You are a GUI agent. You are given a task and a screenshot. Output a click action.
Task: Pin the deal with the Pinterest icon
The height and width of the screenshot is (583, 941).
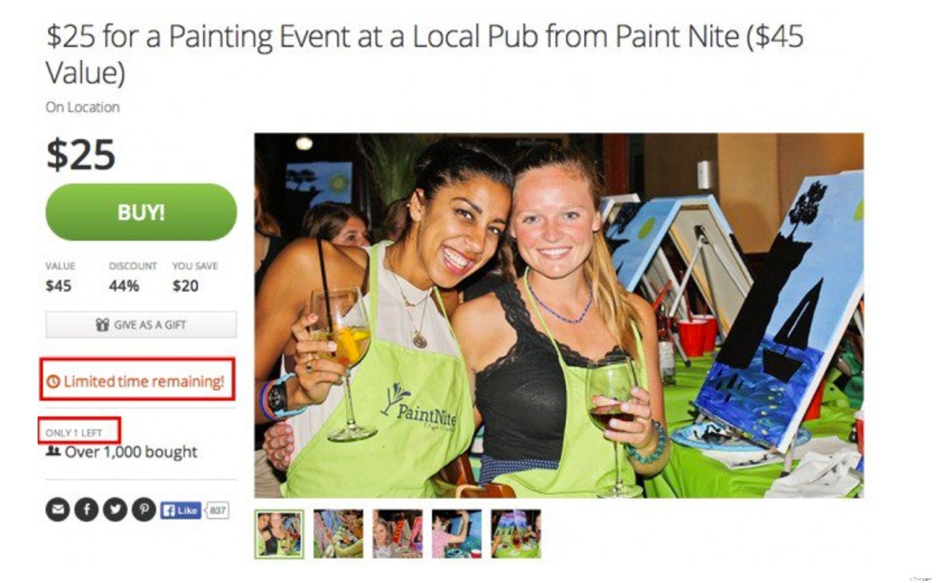(144, 509)
